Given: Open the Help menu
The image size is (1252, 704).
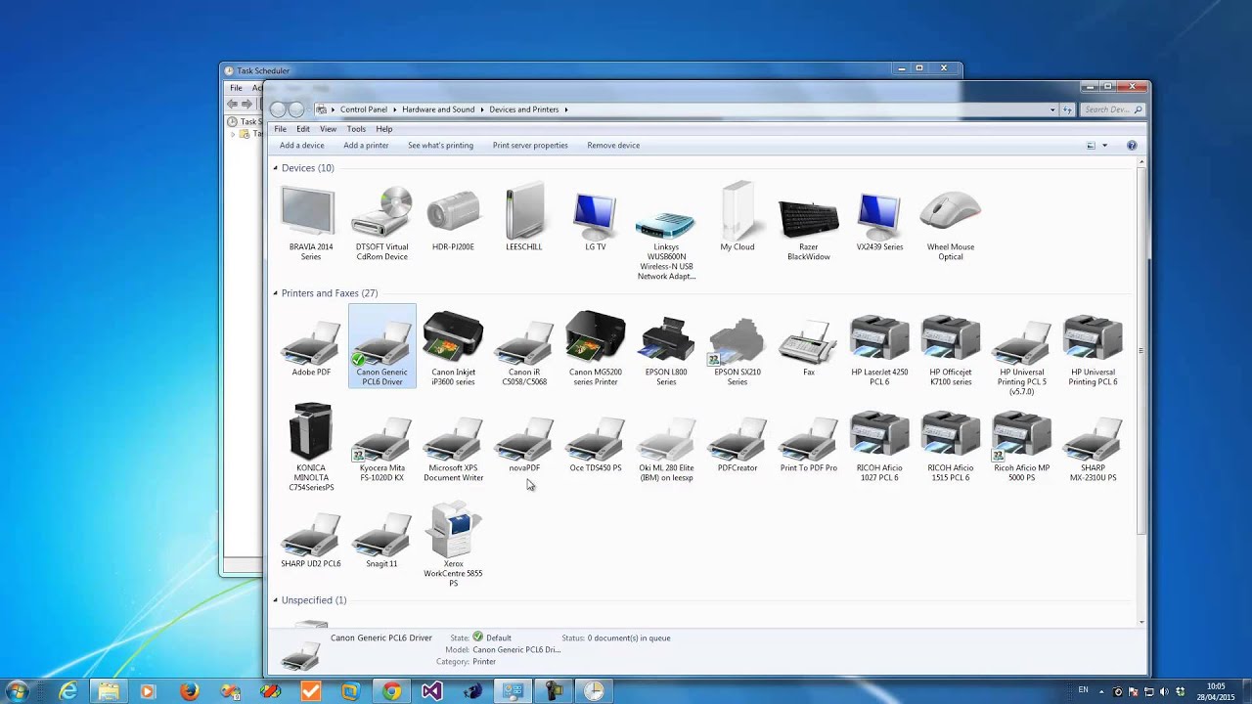Looking at the screenshot, I should click(384, 129).
